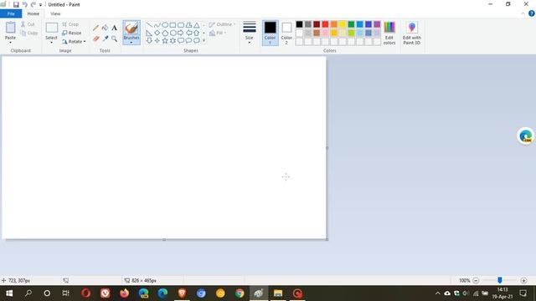Viewport: 536px width, 301px height.
Task: Pick the green color swatch
Action: 351,24
